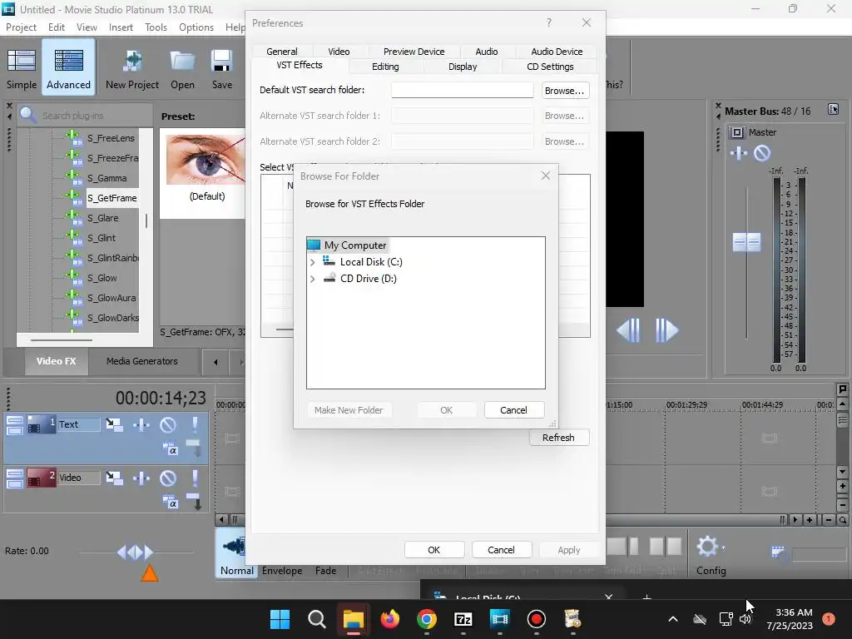This screenshot has width=852, height=639.
Task: Open the Edit menu
Action: point(57,27)
